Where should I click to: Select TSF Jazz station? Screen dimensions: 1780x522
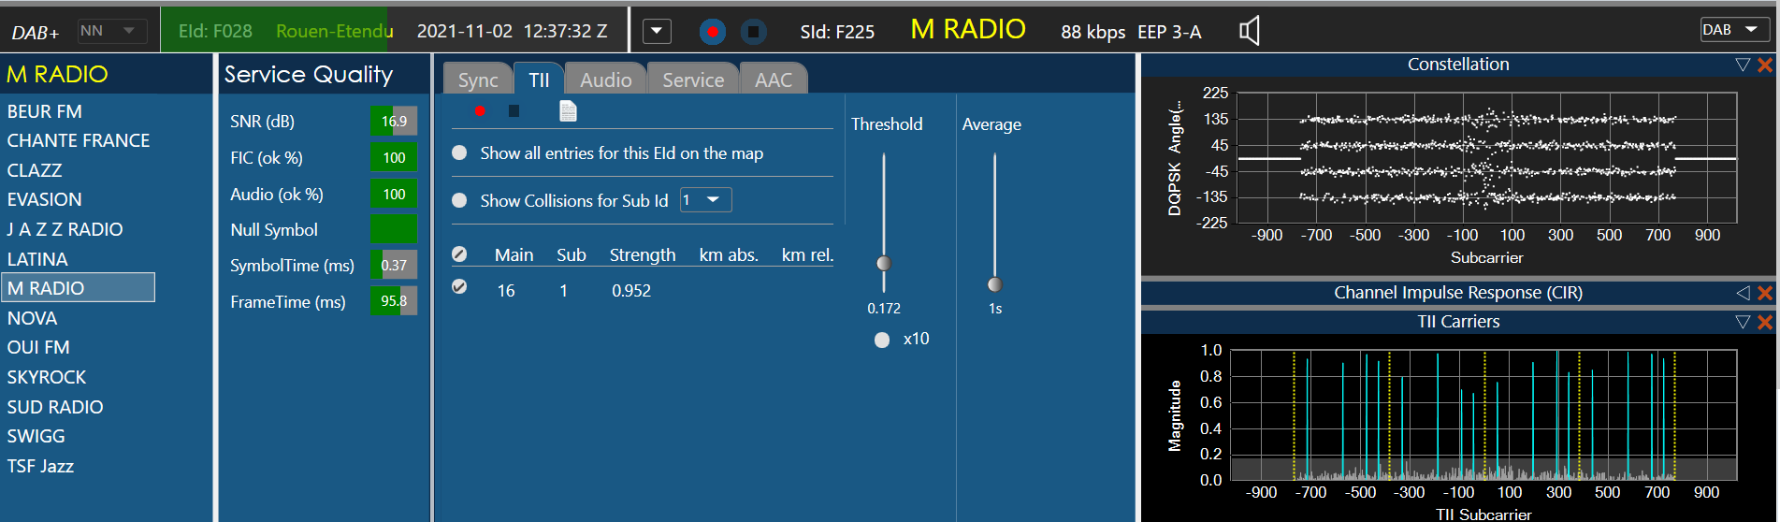[40, 466]
